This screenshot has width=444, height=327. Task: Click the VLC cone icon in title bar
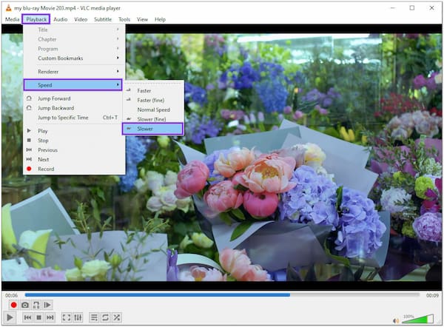[x=8, y=8]
